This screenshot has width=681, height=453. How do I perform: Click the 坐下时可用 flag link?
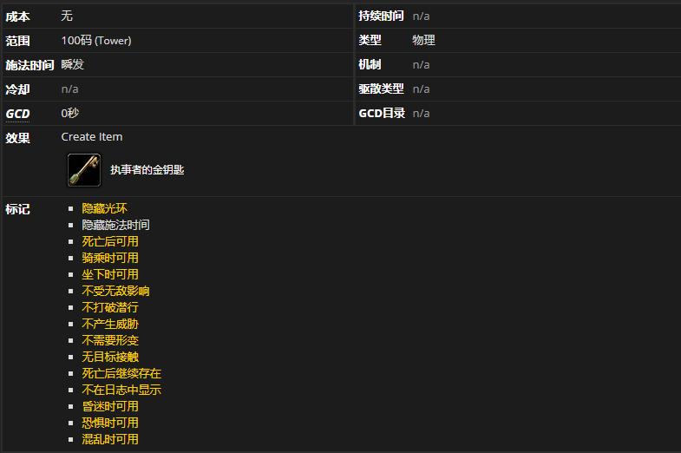tap(110, 274)
